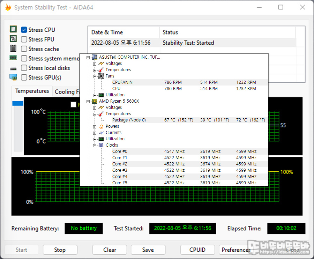The image size is (314, 259).
Task: Click the CPU chip icon beside Stress CPU
Action: tap(13, 29)
